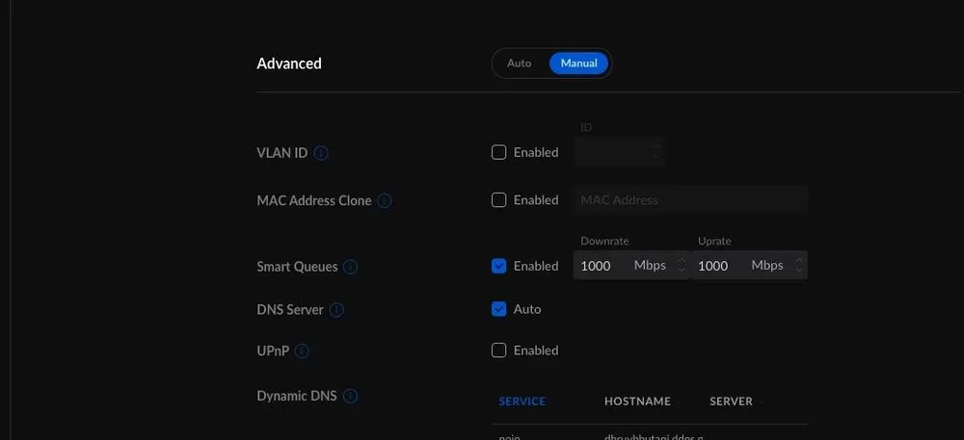
Task: Switch Advanced mode to Auto
Action: (520, 64)
